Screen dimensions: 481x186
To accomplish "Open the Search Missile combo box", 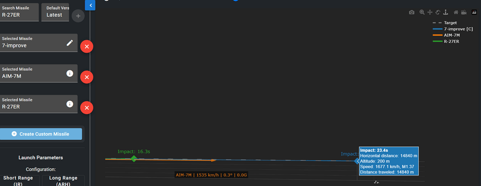I will click(19, 12).
